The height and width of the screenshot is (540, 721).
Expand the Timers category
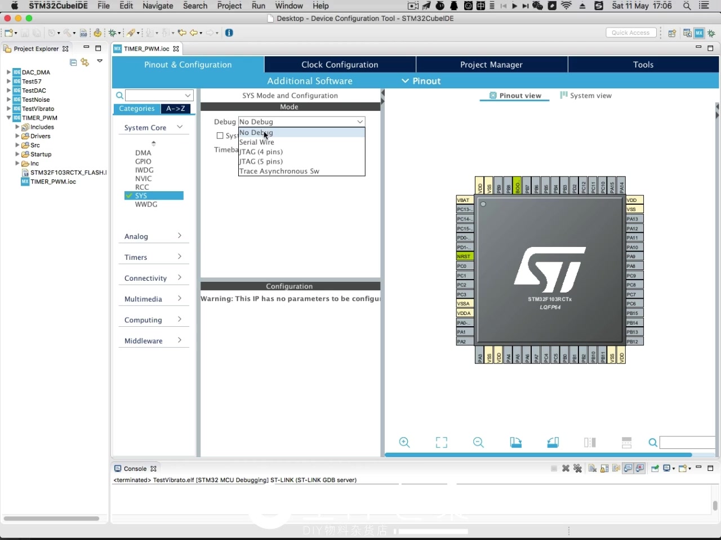(x=153, y=257)
